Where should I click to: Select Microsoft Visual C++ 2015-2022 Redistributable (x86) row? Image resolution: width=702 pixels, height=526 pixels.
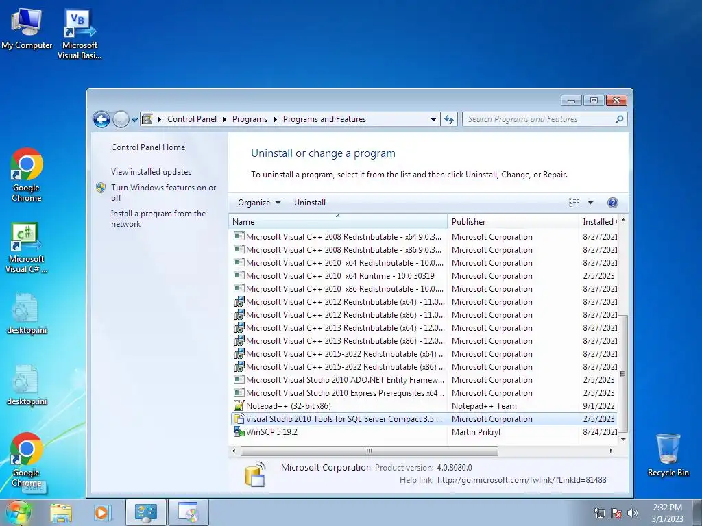coord(424,367)
